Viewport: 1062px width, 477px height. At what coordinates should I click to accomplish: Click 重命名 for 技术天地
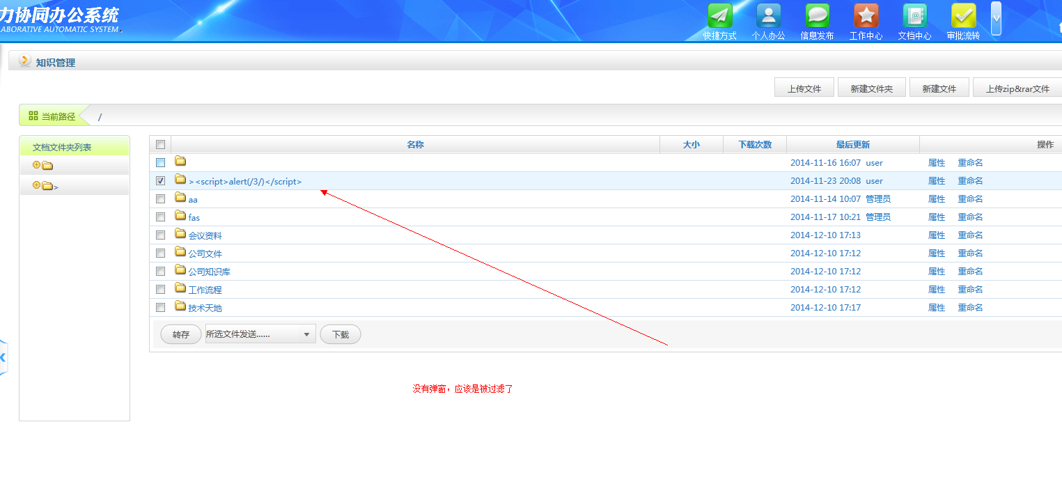click(970, 308)
